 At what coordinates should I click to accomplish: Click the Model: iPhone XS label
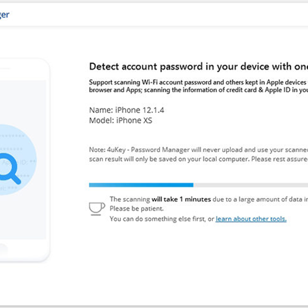click(121, 120)
